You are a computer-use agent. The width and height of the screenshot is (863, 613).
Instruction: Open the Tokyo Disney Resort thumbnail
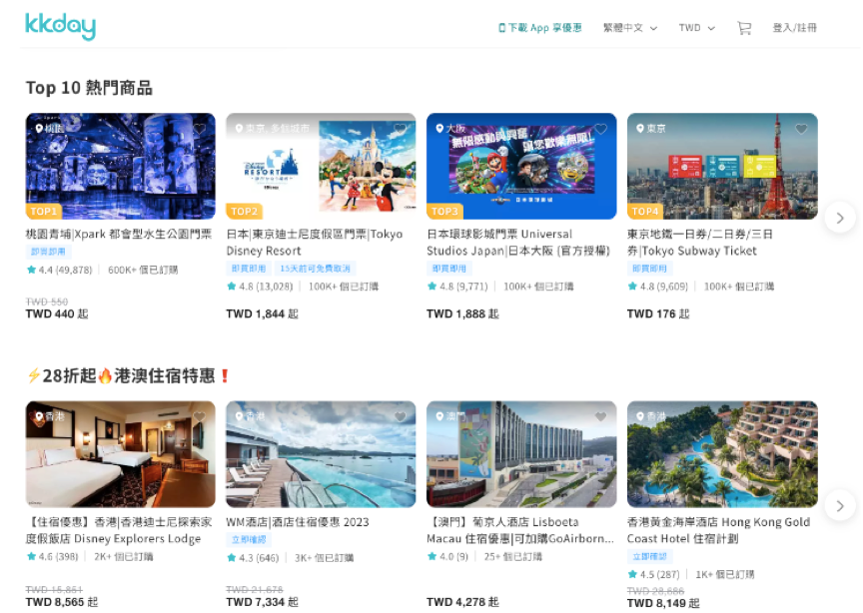click(321, 166)
